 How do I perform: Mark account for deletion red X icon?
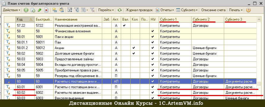(46, 10)
